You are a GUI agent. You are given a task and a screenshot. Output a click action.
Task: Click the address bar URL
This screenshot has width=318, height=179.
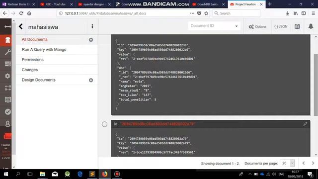click(x=105, y=13)
